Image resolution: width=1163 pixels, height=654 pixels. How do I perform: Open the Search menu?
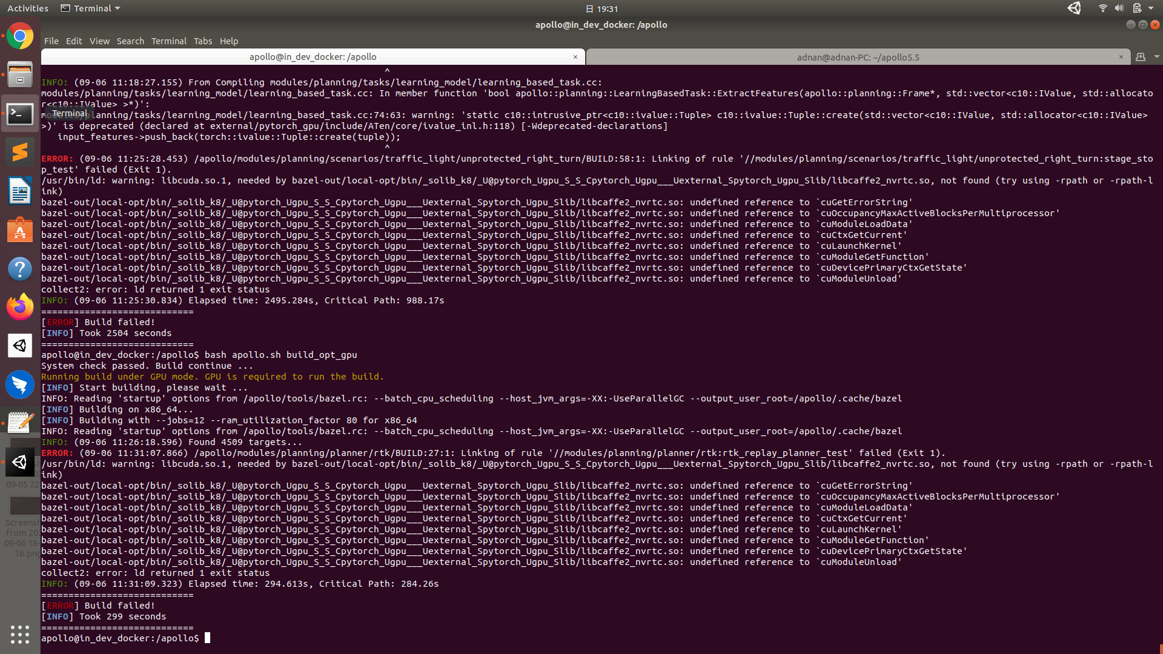tap(130, 41)
